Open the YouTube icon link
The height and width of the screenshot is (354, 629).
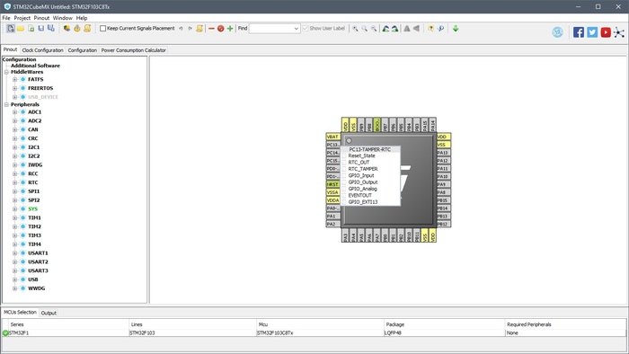pos(606,32)
